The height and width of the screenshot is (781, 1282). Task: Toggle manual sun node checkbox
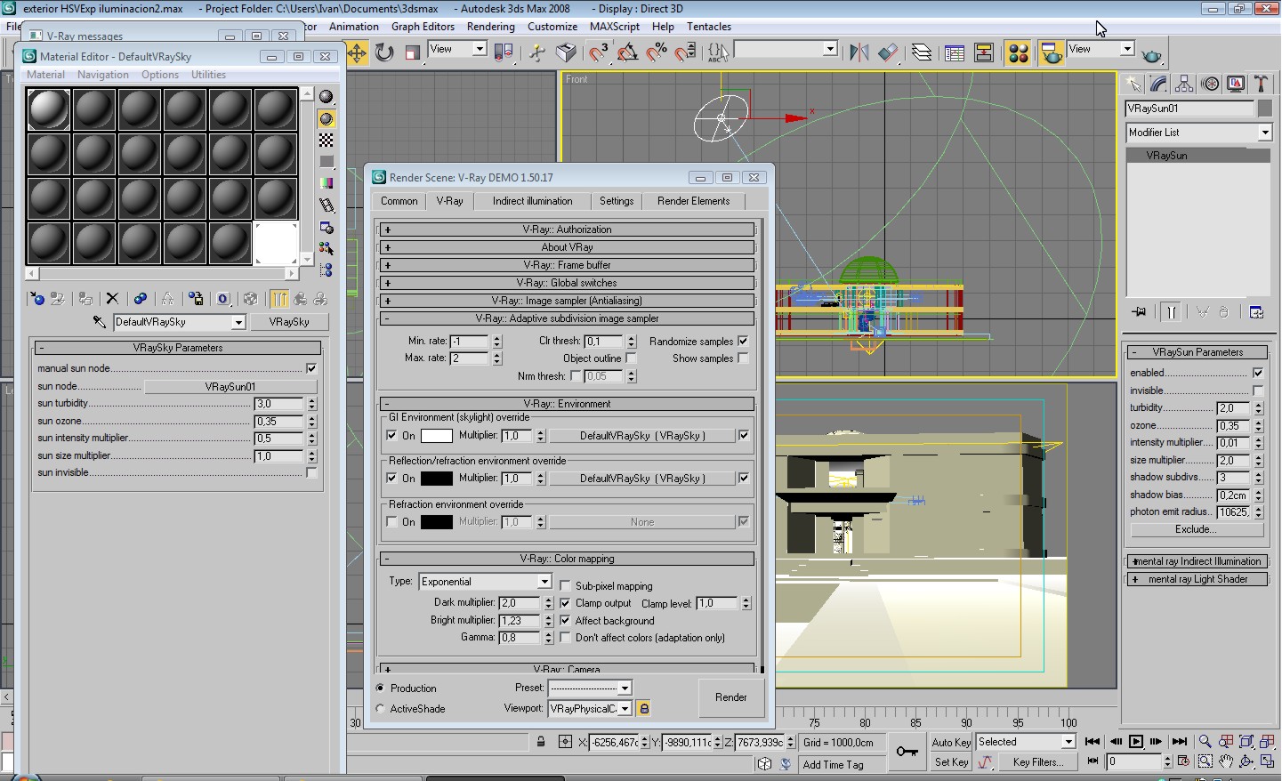tap(311, 368)
